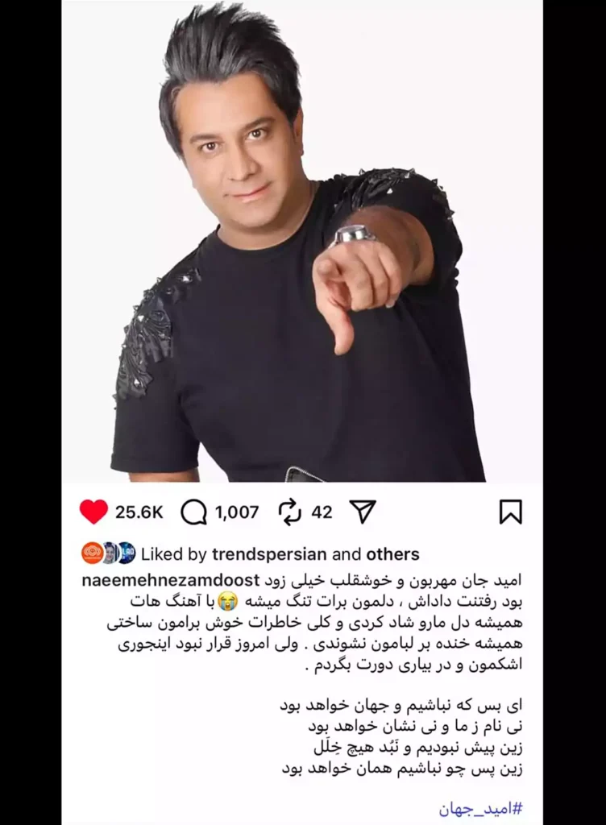
Task: Open the #امید_جهان hashtag
Action: [x=480, y=807]
